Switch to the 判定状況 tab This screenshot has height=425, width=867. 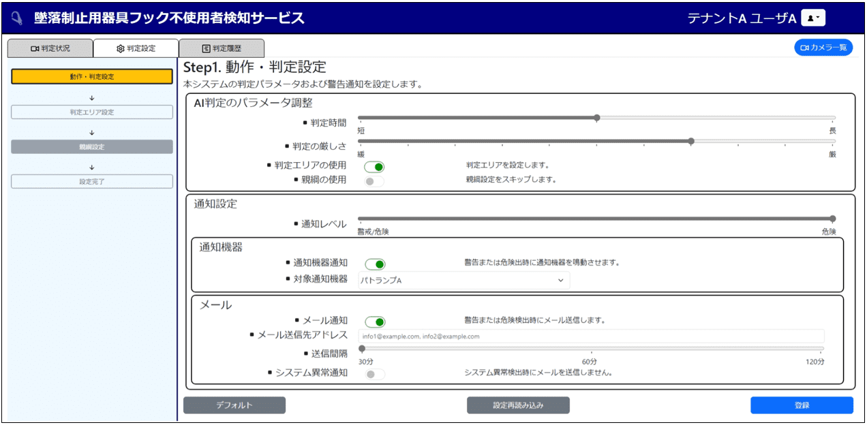tap(50, 48)
